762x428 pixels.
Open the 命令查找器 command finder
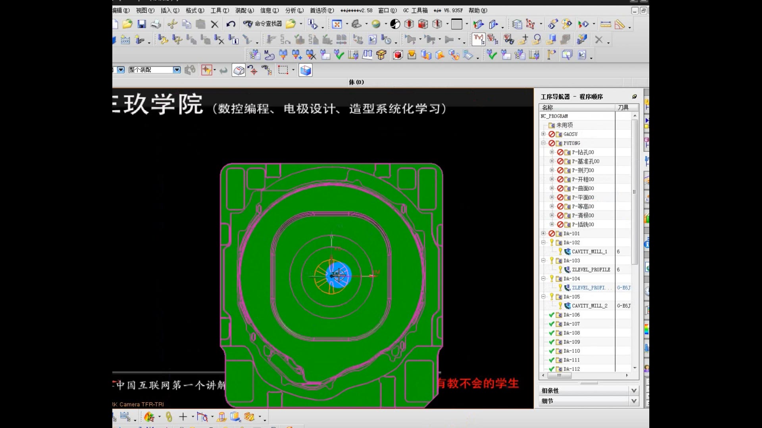pyautogui.click(x=263, y=24)
